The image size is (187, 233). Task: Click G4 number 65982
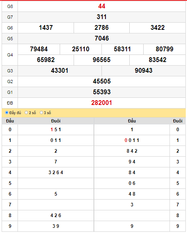46,60
